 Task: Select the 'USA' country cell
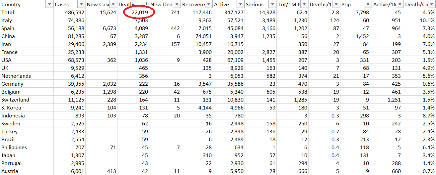27,60
